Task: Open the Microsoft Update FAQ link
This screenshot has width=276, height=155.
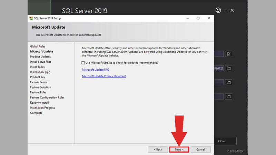Action: tap(96, 70)
